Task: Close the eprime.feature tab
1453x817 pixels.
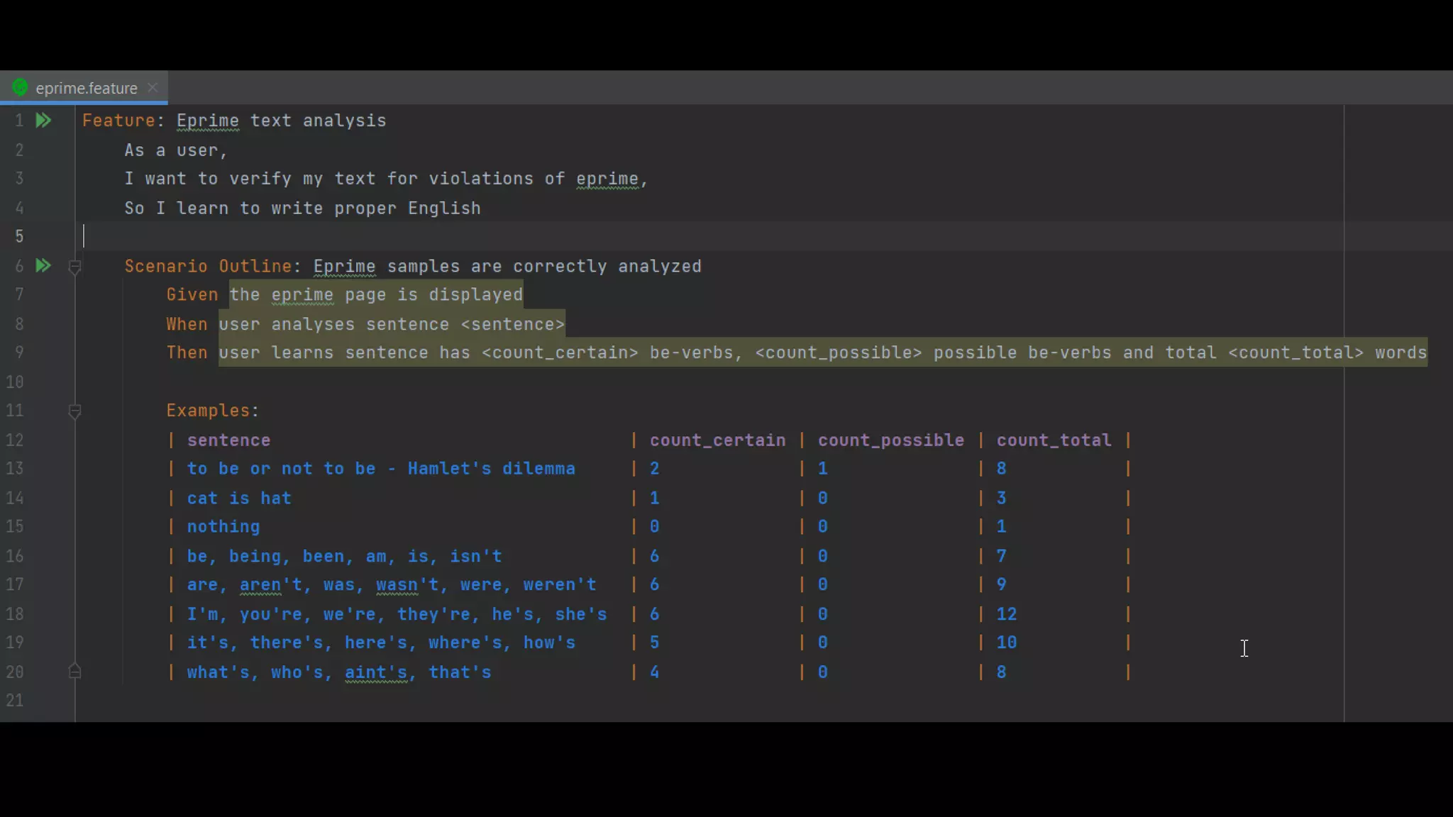Action: click(153, 87)
